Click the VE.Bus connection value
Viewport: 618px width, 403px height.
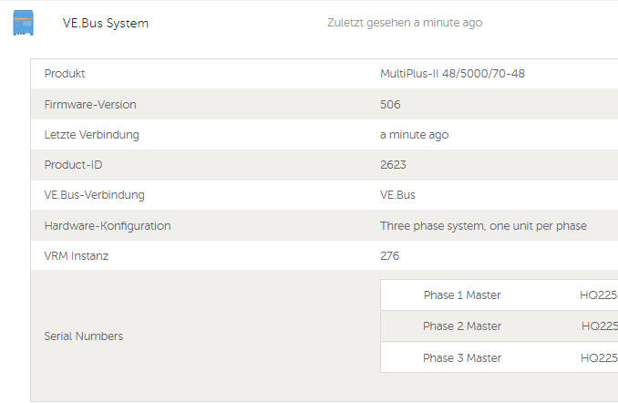(x=397, y=195)
